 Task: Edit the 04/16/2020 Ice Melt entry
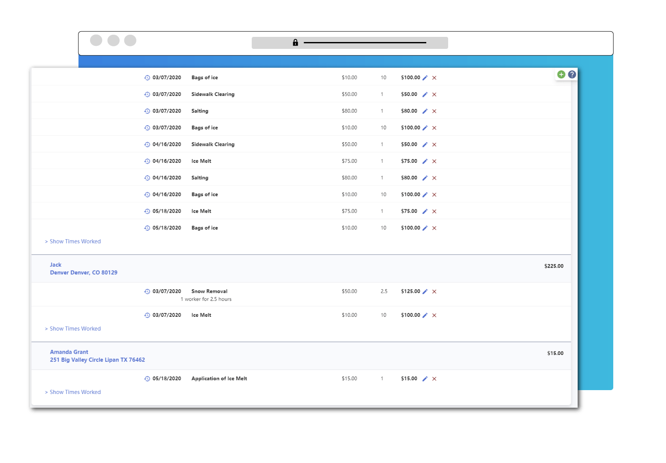425,161
